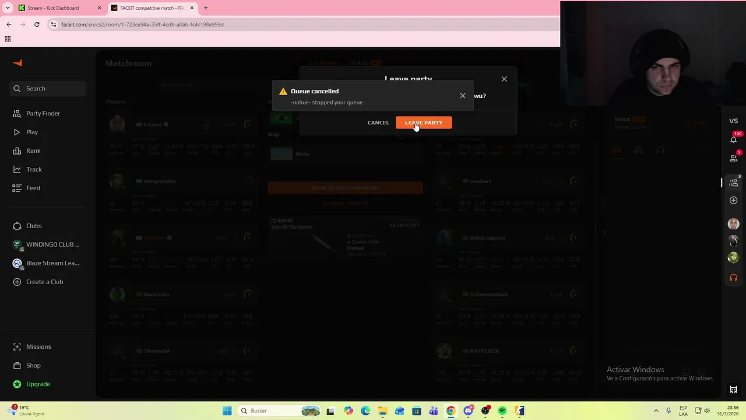Click player name KAYFLOCK in the matchroom
746x420 pixels.
(x=484, y=351)
